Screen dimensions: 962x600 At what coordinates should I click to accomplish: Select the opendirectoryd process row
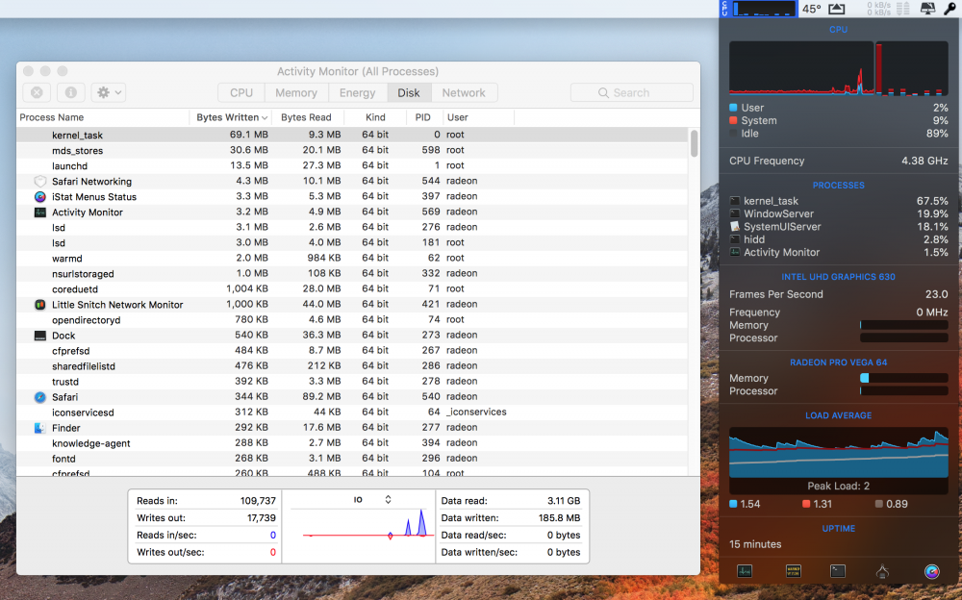353,319
